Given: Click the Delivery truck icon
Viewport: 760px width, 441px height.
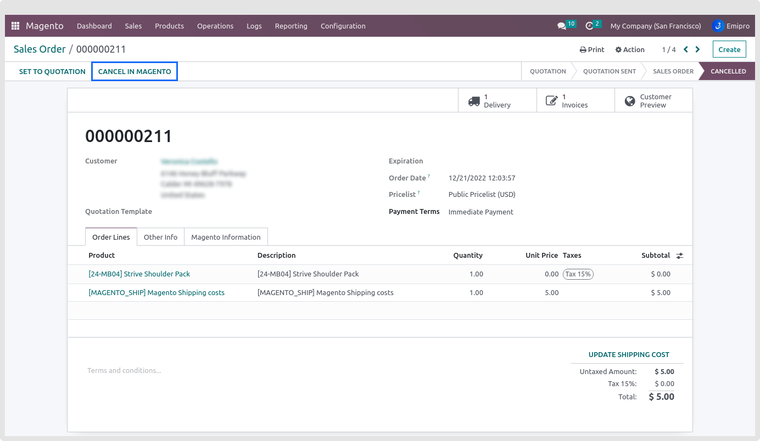Looking at the screenshot, I should (x=474, y=101).
